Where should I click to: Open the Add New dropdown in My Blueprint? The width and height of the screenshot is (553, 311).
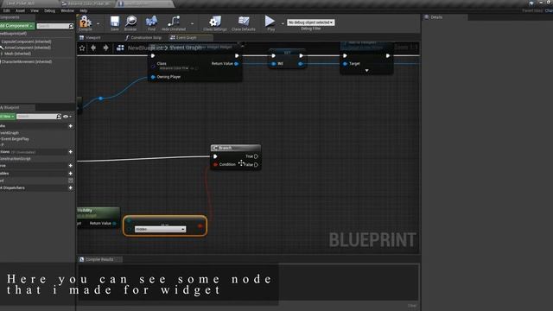point(7,117)
